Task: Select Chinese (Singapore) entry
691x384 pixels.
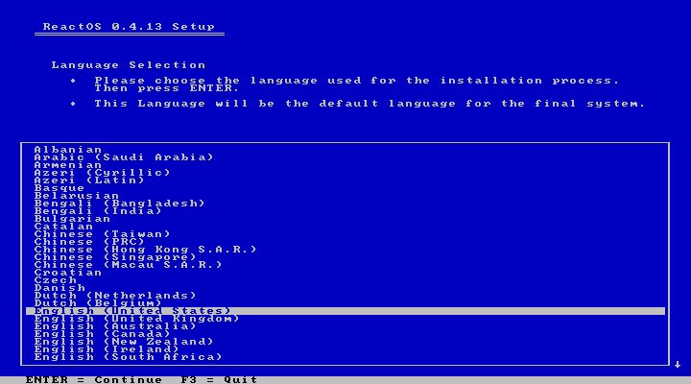Action: coord(115,257)
